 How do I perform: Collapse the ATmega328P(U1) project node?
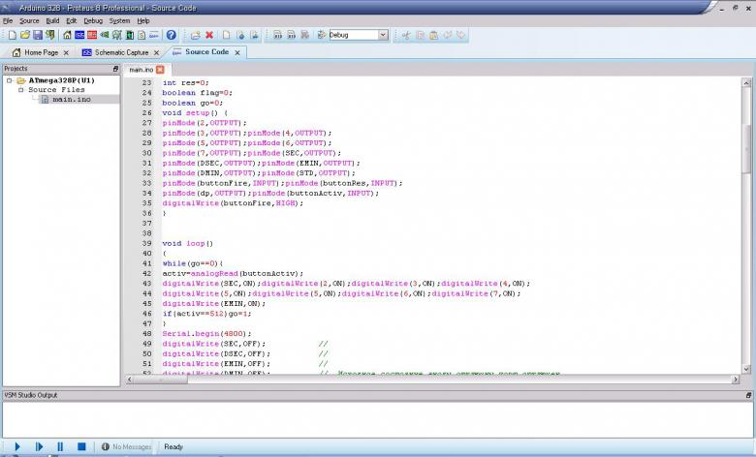(x=9, y=80)
